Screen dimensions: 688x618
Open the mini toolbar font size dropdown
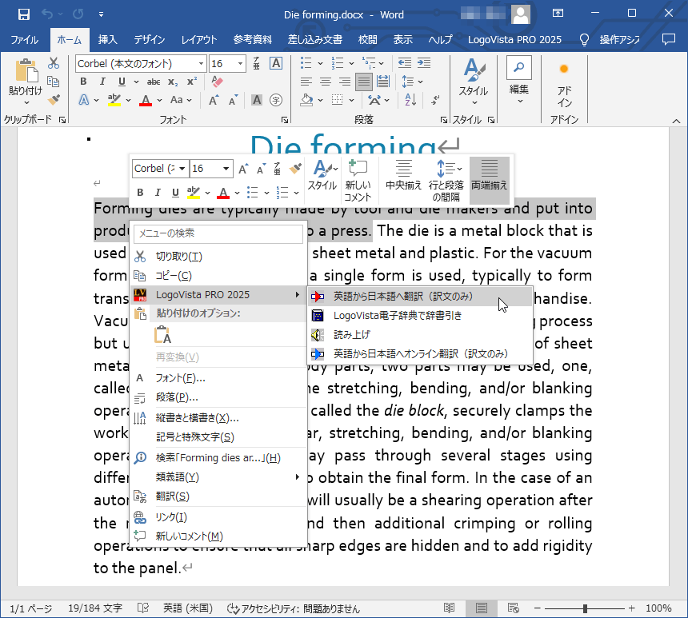(x=226, y=169)
